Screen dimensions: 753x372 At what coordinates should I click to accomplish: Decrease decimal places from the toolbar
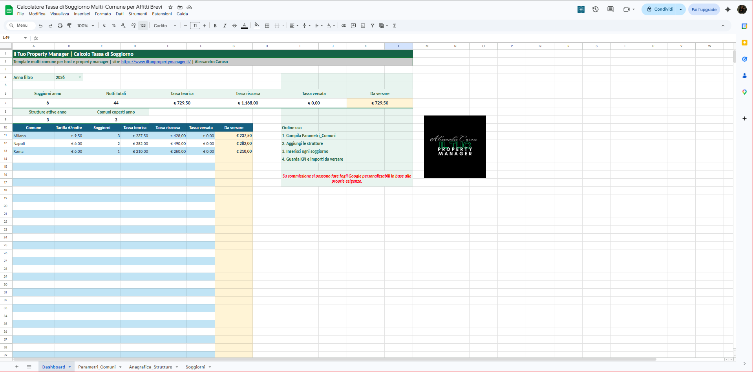(123, 26)
